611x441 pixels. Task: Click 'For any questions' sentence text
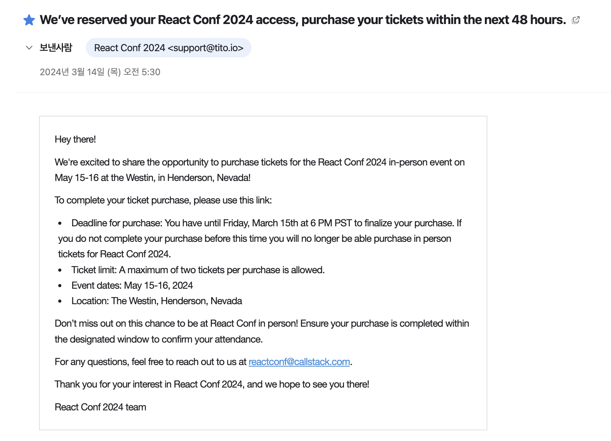[x=150, y=362]
